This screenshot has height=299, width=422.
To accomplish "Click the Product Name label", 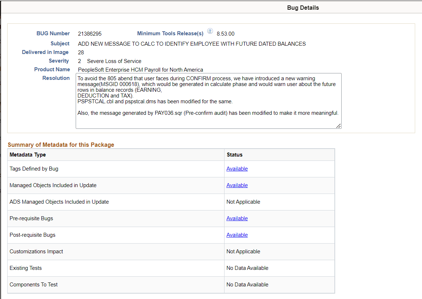I will coord(52,69).
